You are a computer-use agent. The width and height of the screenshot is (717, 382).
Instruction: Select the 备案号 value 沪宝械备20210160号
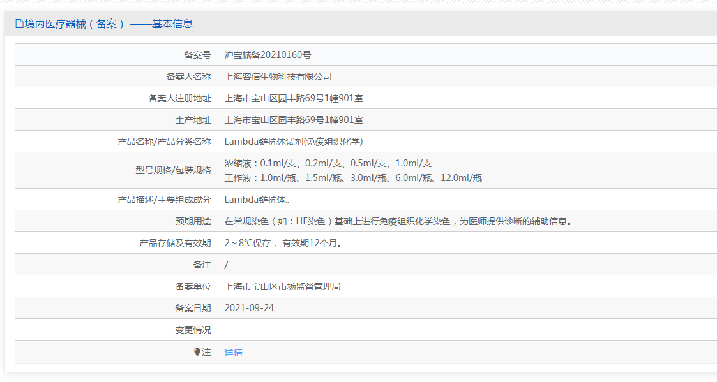268,55
